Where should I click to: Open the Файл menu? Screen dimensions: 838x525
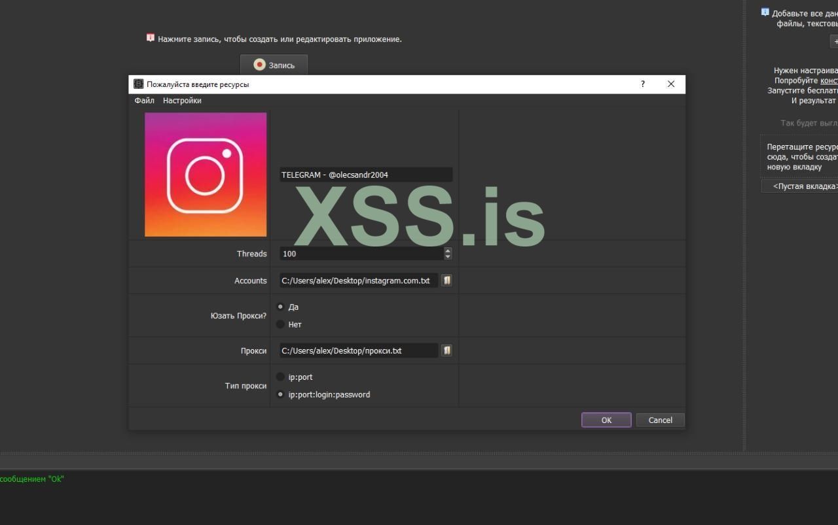(x=145, y=101)
